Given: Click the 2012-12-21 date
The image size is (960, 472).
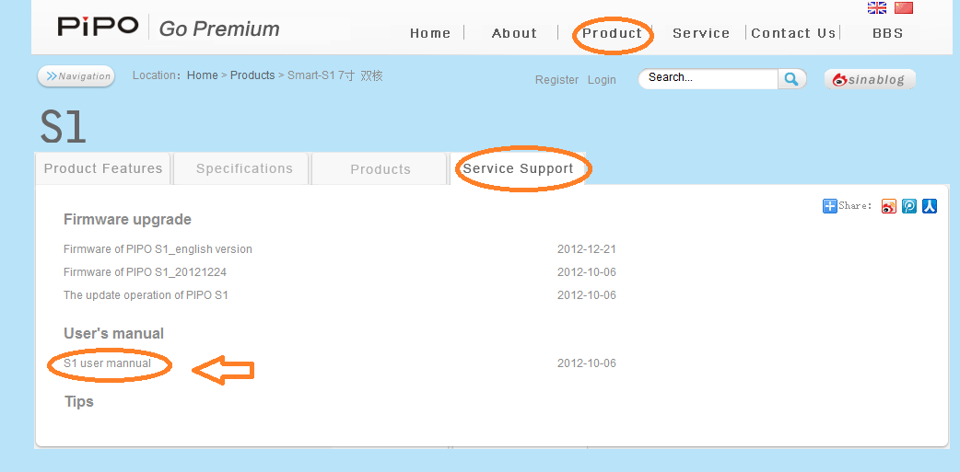Looking at the screenshot, I should point(587,249).
